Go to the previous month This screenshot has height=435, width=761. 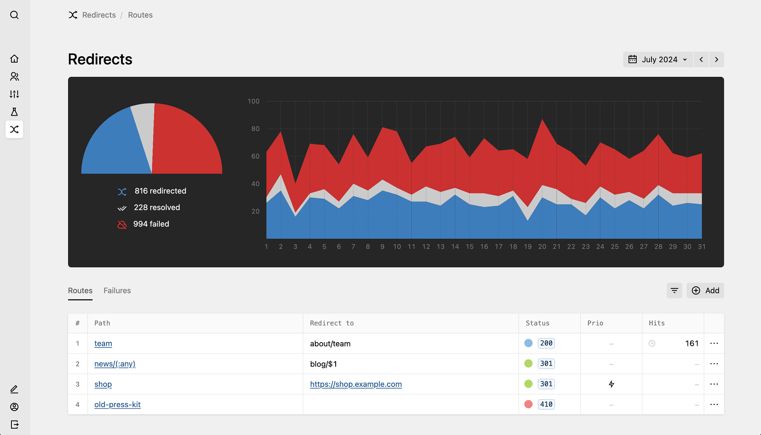[701, 60]
